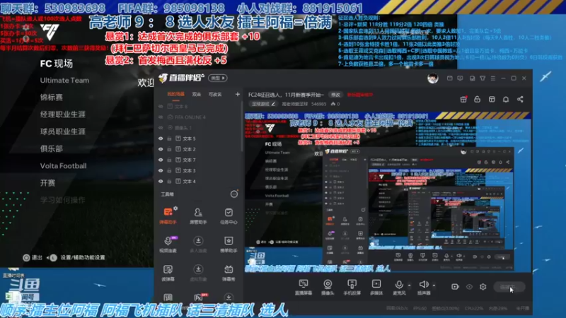Toggle visibility of 文本 7 layer
566x318 pixels.
point(161,160)
